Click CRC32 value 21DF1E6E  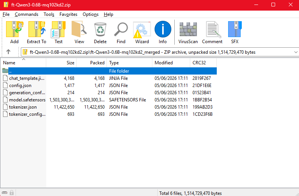pyautogui.click(x=202, y=86)
